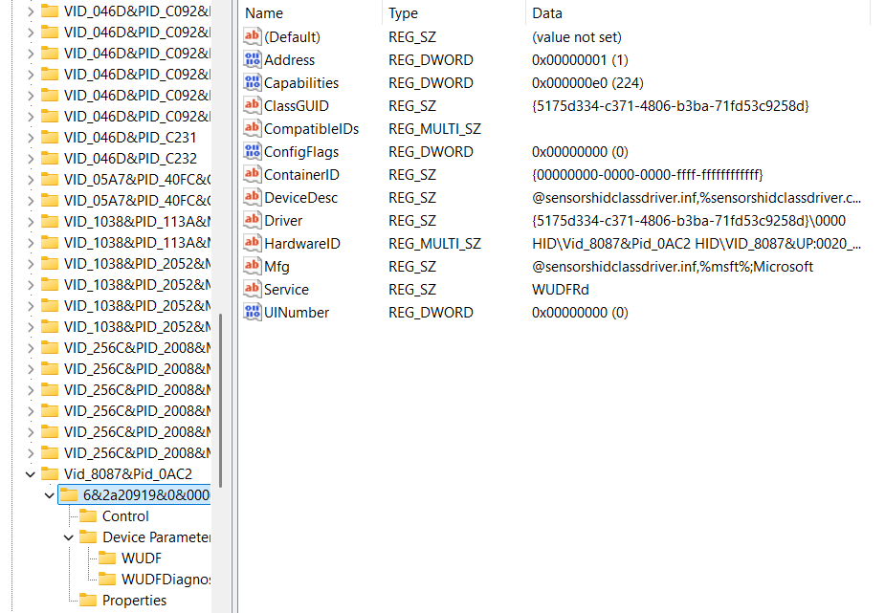The image size is (885, 613).
Task: Click the Mfg data ending in Microsoft
Action: pyautogui.click(x=673, y=267)
